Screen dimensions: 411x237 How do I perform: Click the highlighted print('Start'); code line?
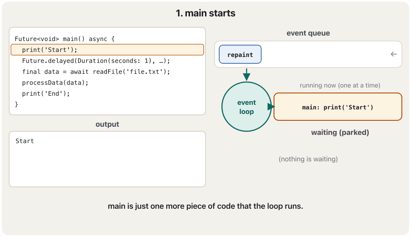pyautogui.click(x=107, y=50)
